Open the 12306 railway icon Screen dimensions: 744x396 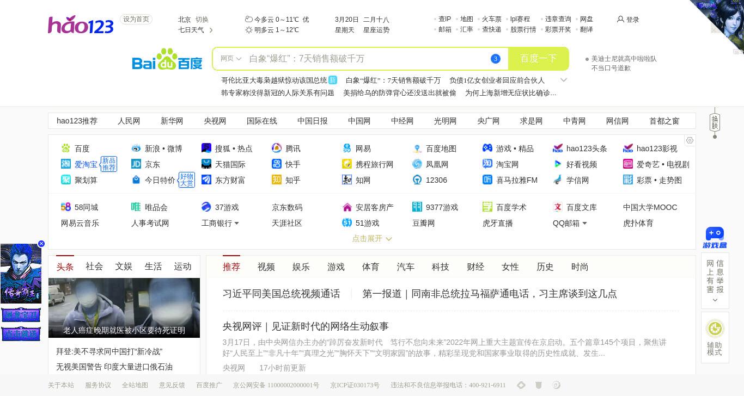[417, 180]
